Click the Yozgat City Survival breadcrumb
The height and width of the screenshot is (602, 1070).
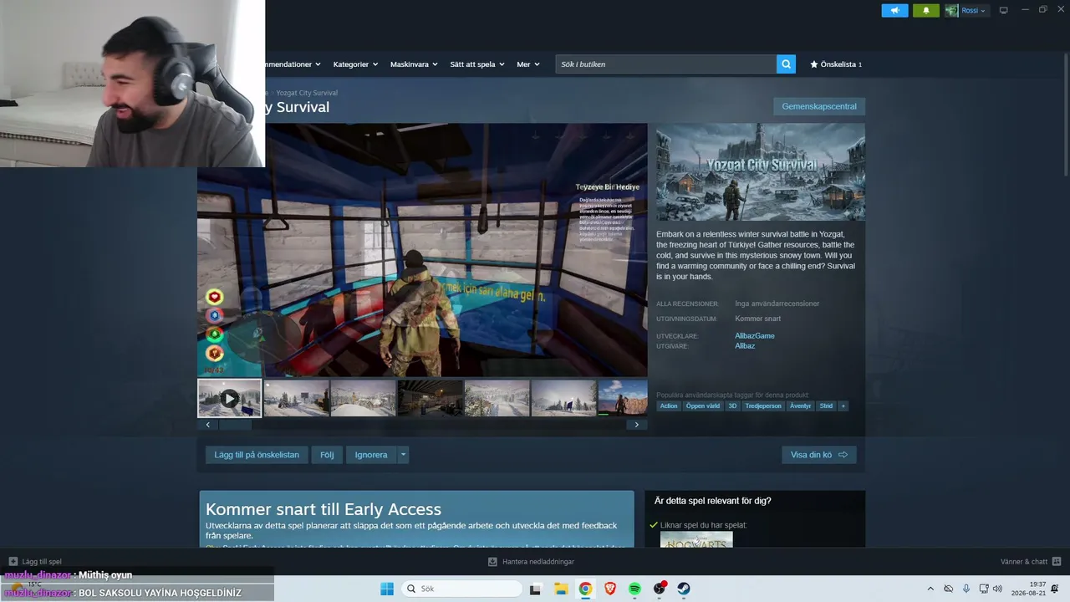(307, 93)
